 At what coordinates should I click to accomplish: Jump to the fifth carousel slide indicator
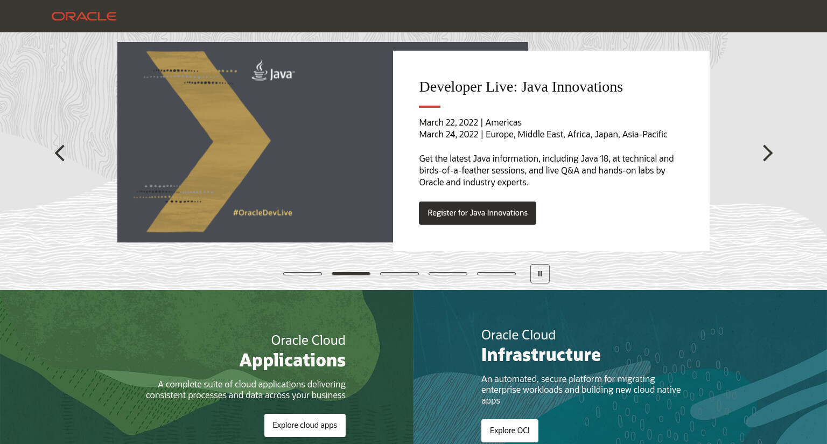click(496, 274)
